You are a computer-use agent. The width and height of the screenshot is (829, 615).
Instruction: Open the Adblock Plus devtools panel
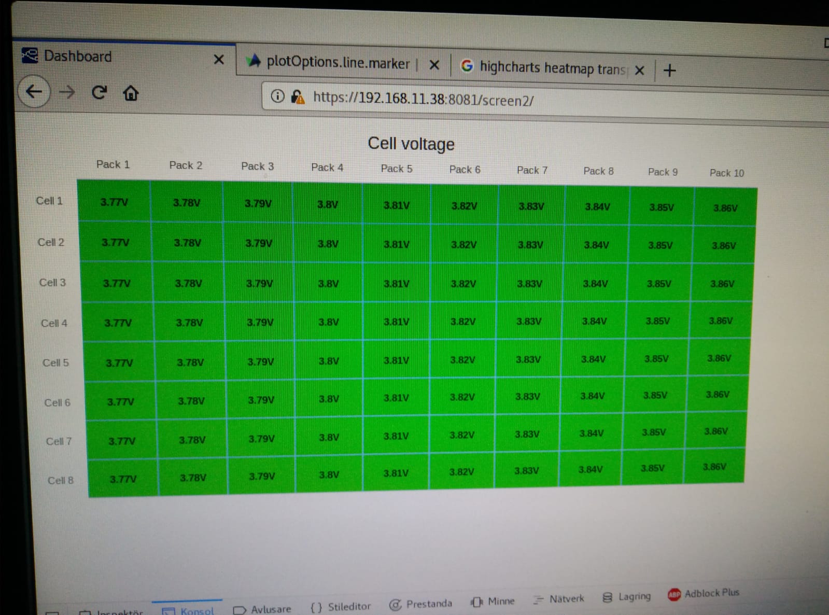click(x=704, y=594)
